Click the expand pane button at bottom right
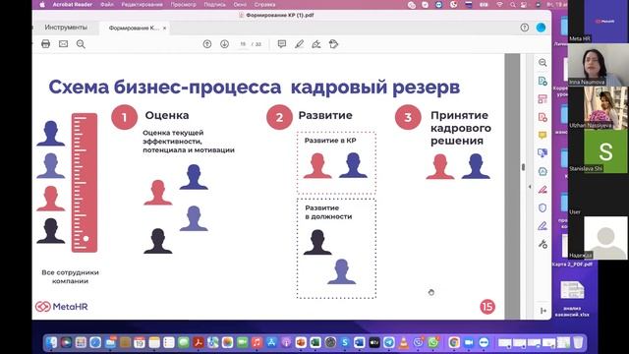The image size is (629, 354). [543, 311]
